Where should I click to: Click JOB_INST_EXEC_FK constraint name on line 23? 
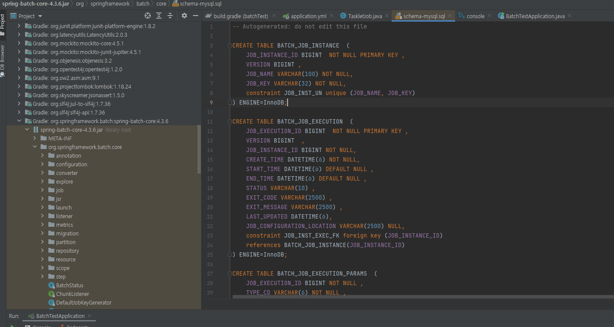312,235
